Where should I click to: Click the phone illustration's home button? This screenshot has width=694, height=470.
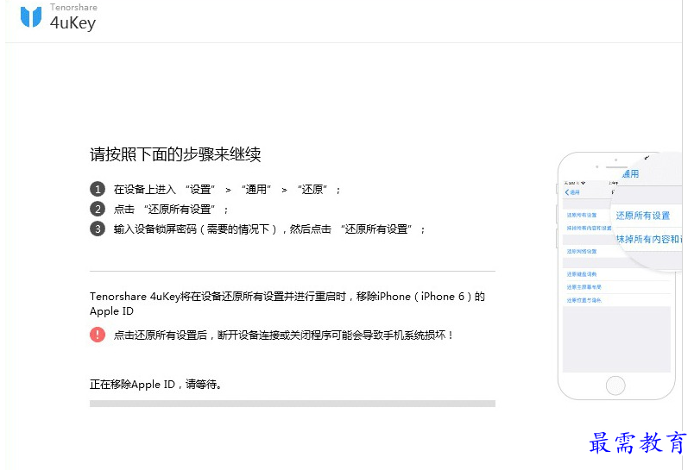coord(615,385)
